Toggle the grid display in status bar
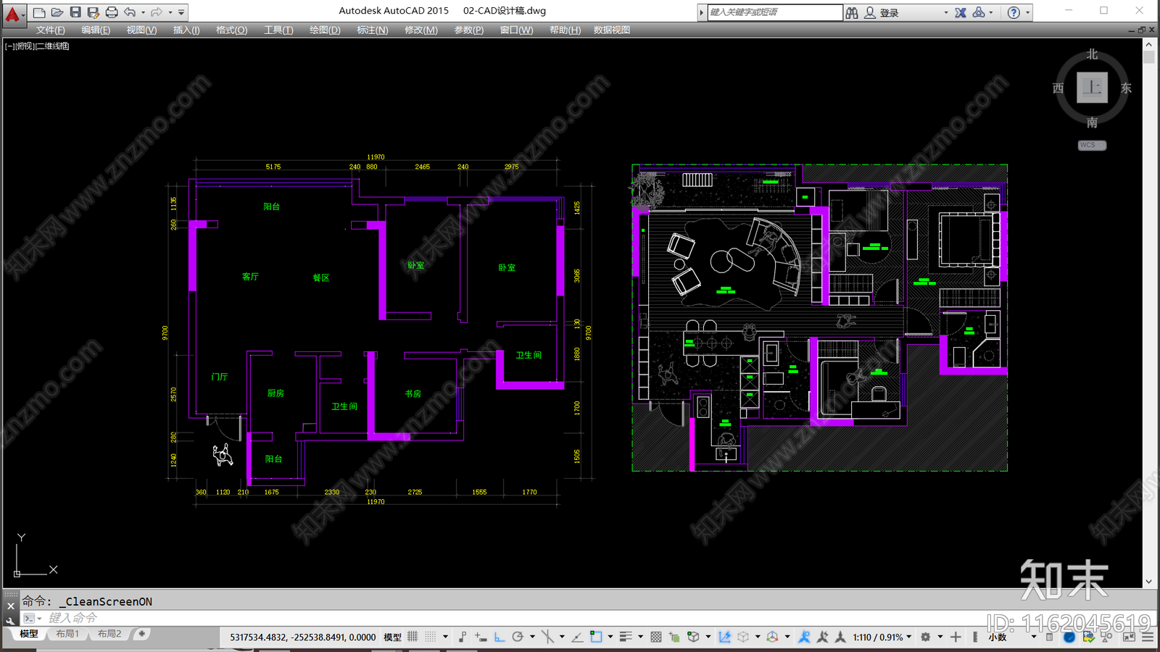 point(412,637)
